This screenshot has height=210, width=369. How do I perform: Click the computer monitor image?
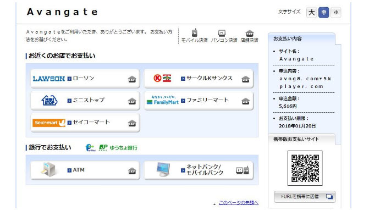point(163,169)
